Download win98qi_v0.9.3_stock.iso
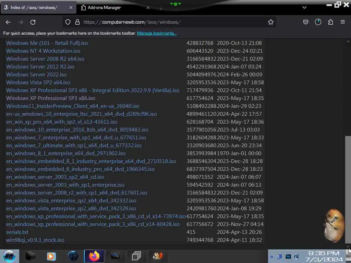 click(x=35, y=240)
